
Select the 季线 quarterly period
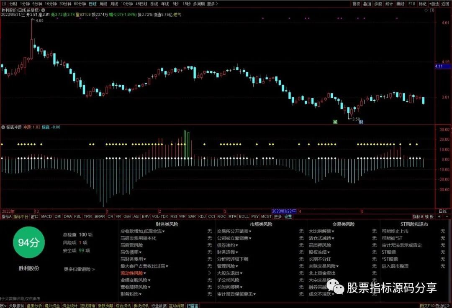(154, 4)
